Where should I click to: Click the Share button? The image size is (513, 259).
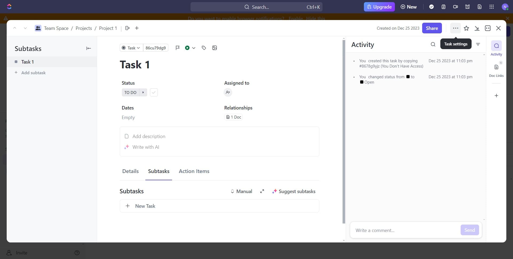click(432, 28)
